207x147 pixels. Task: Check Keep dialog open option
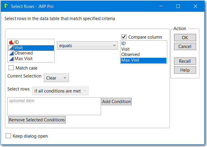pyautogui.click(x=8, y=136)
